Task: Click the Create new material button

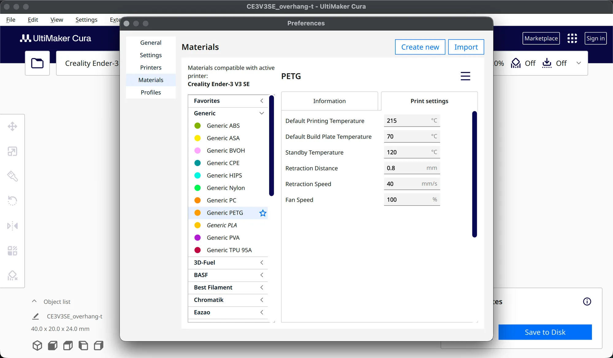Action: point(420,47)
